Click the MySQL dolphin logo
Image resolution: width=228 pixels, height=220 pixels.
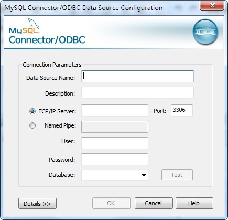(25, 26)
